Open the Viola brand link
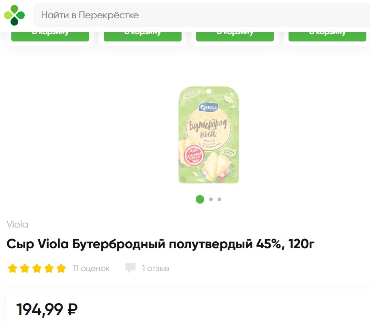This screenshot has height=321, width=370. click(x=17, y=224)
